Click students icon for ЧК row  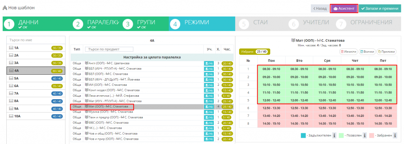tap(209, 128)
